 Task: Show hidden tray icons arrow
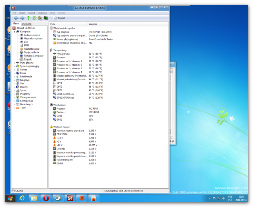pyautogui.click(x=210, y=198)
